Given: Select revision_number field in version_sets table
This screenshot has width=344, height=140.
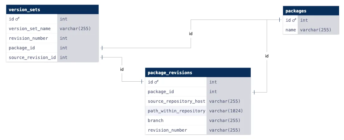Looking at the screenshot, I should pos(28,38).
